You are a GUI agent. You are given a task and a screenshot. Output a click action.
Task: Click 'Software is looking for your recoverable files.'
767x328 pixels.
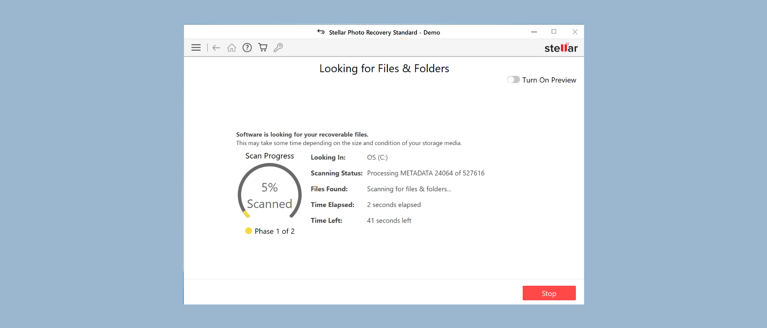pos(302,134)
